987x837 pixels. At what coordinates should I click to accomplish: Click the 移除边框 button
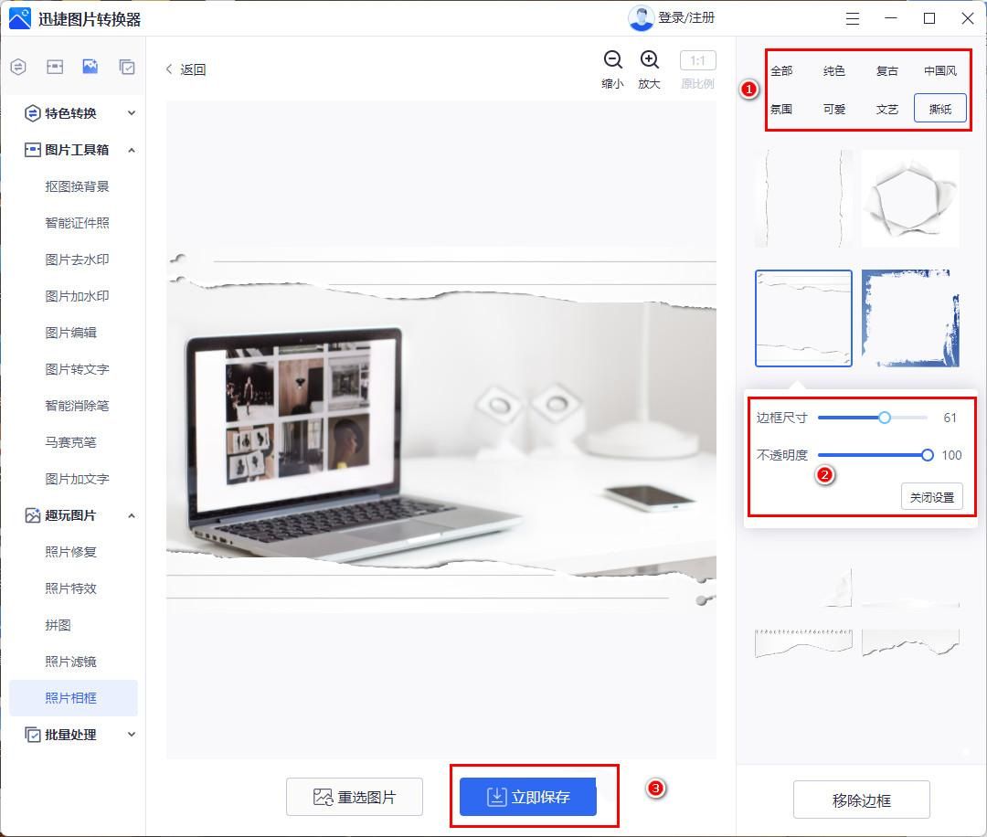(862, 800)
